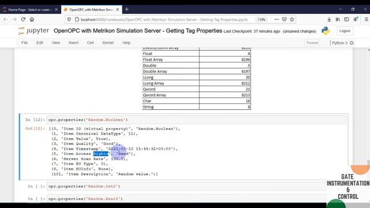This screenshot has width=370, height=208.
Task: Click the Random.Int2 code cell input
Action: (186, 186)
